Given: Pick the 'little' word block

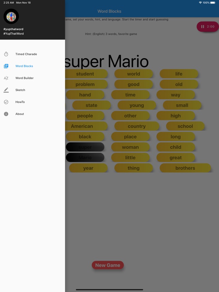Looking at the screenshot, I should (130, 157).
